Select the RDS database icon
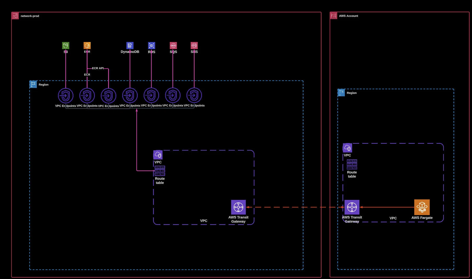Image resolution: width=472 pixels, height=279 pixels. (151, 46)
